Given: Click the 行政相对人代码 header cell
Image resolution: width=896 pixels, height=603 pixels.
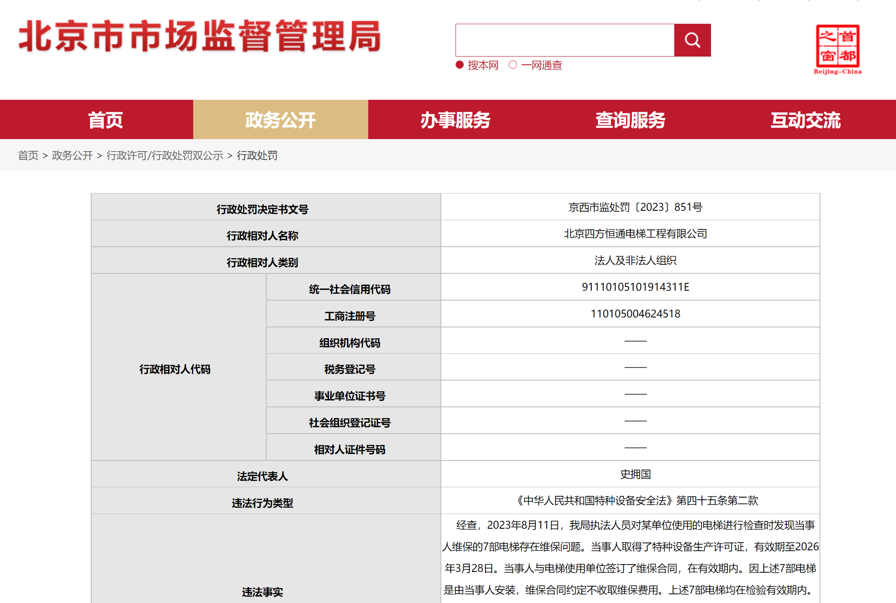Looking at the screenshot, I should point(179,367).
